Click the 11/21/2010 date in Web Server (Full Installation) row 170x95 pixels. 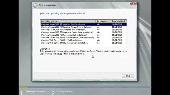pyautogui.click(x=117, y=40)
